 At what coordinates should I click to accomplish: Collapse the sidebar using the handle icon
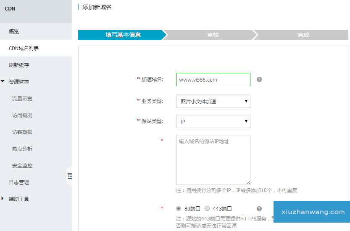click(69, 177)
